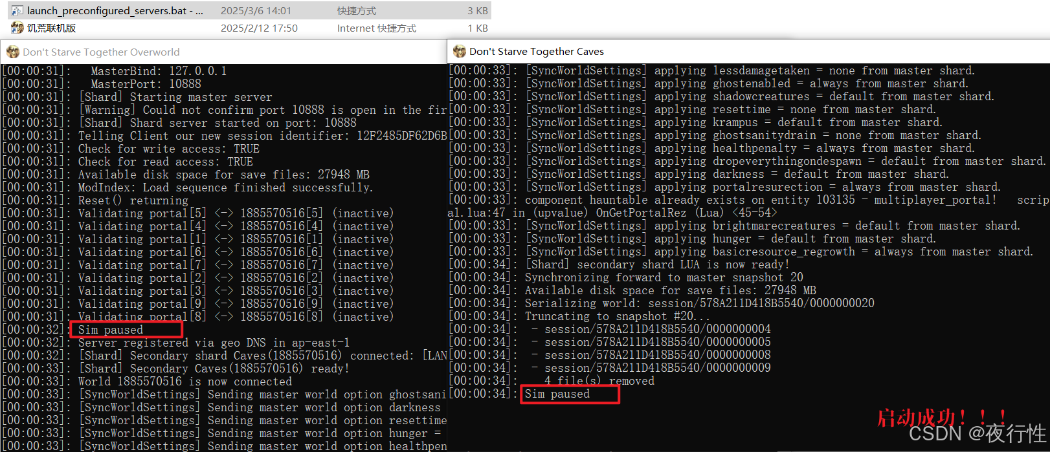Click the Secondary shard Caves connected line
This screenshot has width=1050, height=452.
pos(224,356)
